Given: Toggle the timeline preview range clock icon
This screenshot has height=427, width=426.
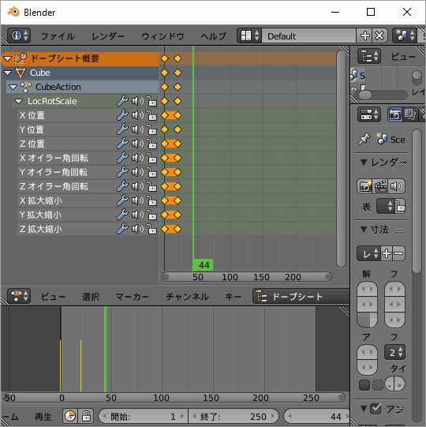Looking at the screenshot, I should pyautogui.click(x=70, y=416).
